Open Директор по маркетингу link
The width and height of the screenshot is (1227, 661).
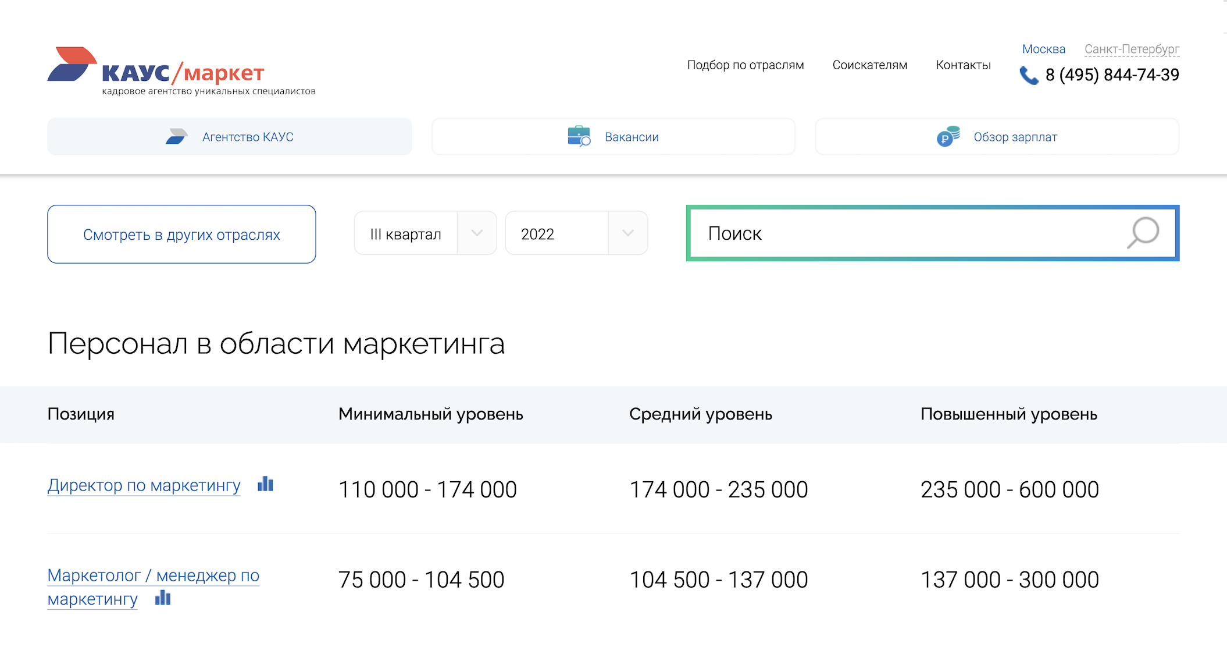[x=144, y=485]
